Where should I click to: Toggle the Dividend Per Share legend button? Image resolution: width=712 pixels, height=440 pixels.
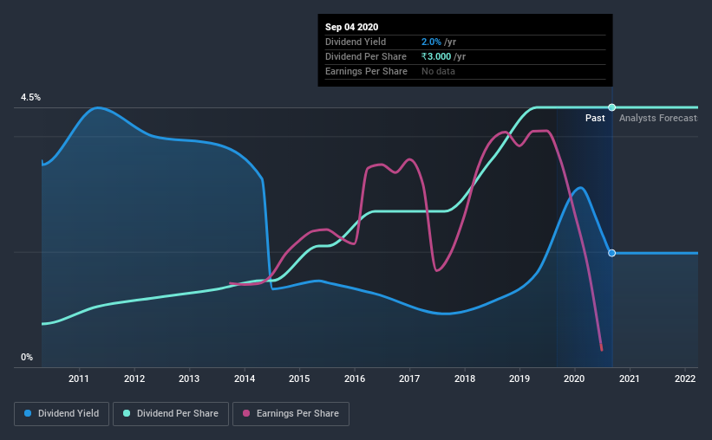pyautogui.click(x=171, y=414)
